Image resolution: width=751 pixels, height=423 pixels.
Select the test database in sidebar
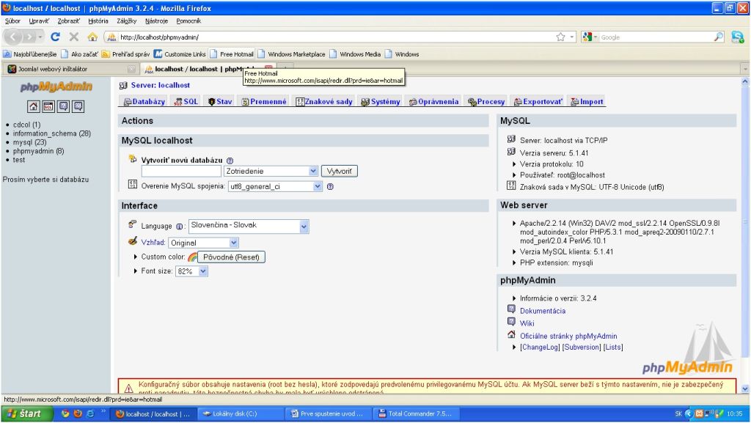coord(18,160)
